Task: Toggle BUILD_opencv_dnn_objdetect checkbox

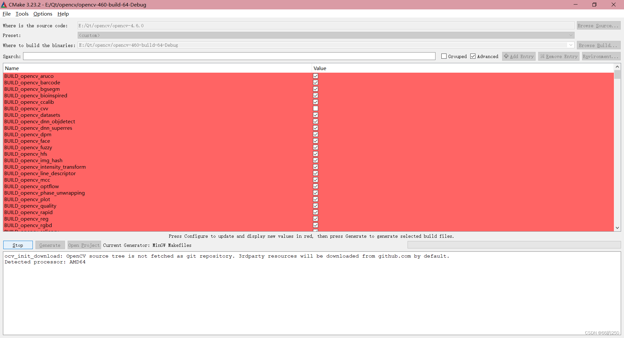Action: [316, 121]
